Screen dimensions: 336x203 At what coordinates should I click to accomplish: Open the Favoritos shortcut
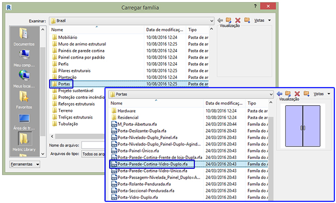tap(24, 100)
